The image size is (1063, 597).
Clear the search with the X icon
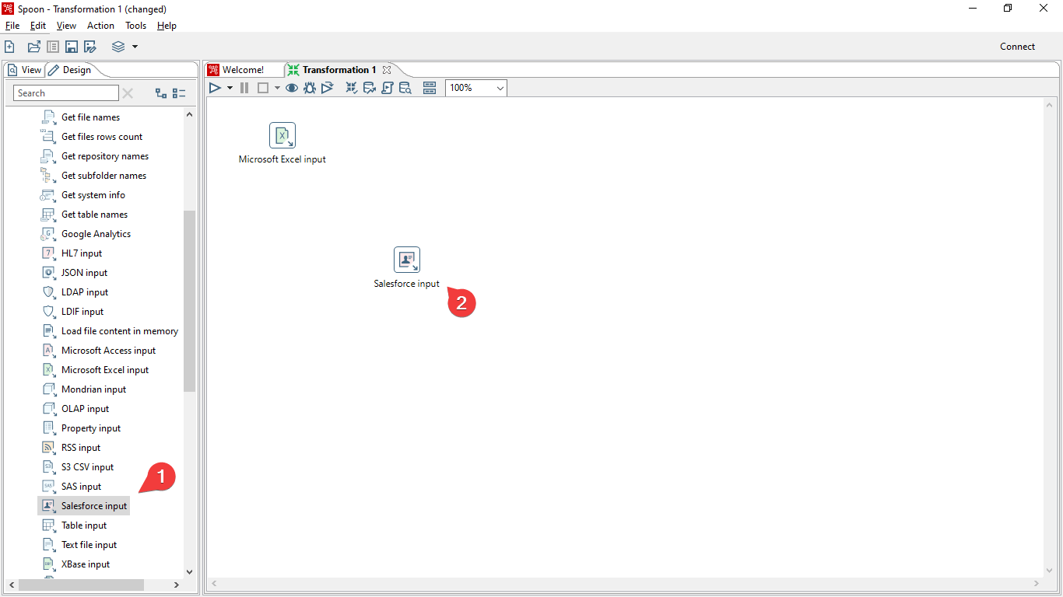[128, 93]
